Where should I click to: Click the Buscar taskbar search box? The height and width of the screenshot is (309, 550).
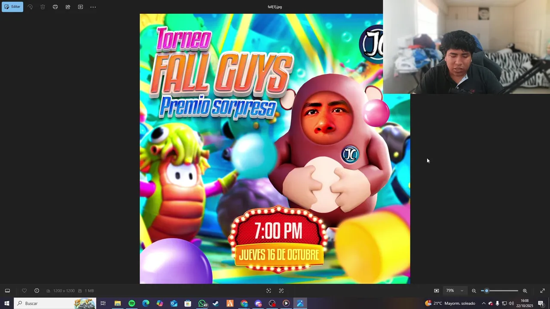point(55,303)
